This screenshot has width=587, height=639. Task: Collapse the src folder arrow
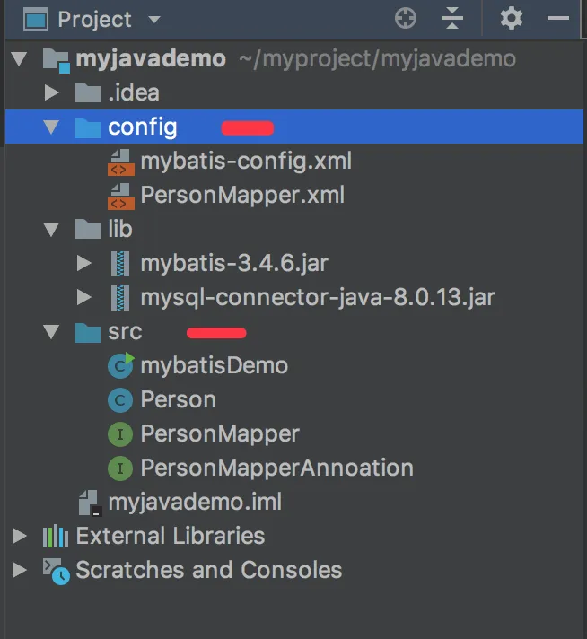(x=51, y=332)
